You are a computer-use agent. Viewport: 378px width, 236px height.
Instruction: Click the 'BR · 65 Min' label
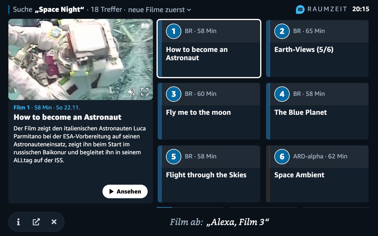(x=309, y=31)
